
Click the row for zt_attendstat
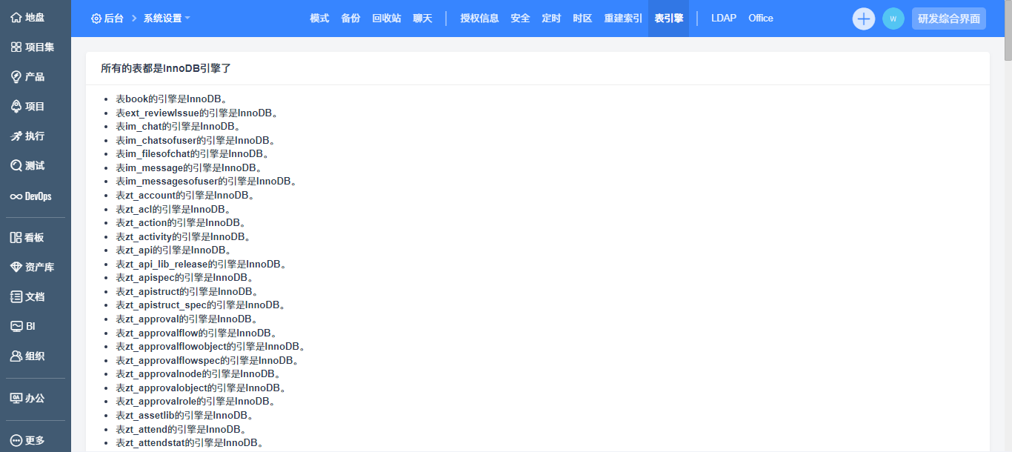[x=190, y=442]
